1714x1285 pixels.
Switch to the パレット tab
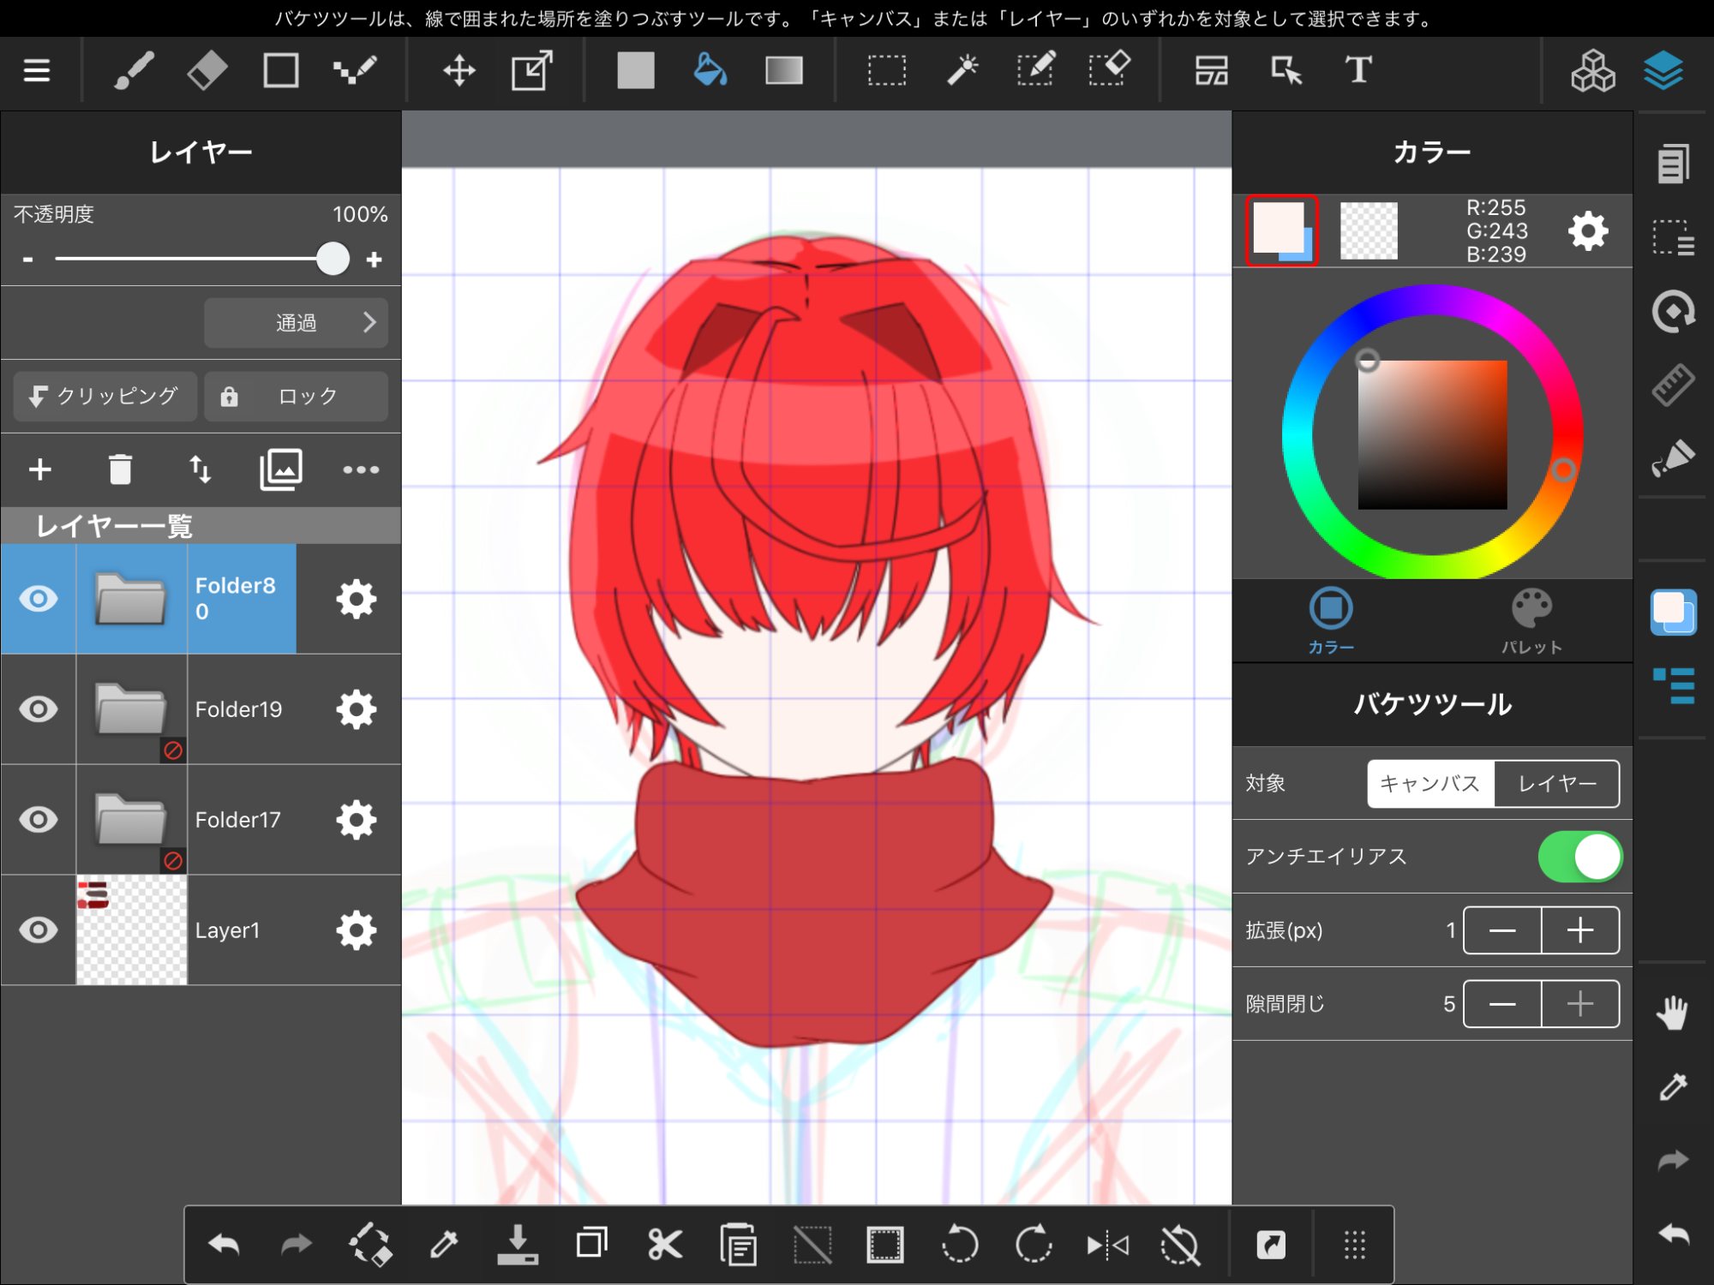[x=1531, y=621]
